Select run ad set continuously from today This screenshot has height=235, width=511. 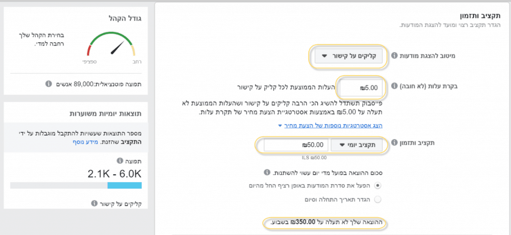378,186
